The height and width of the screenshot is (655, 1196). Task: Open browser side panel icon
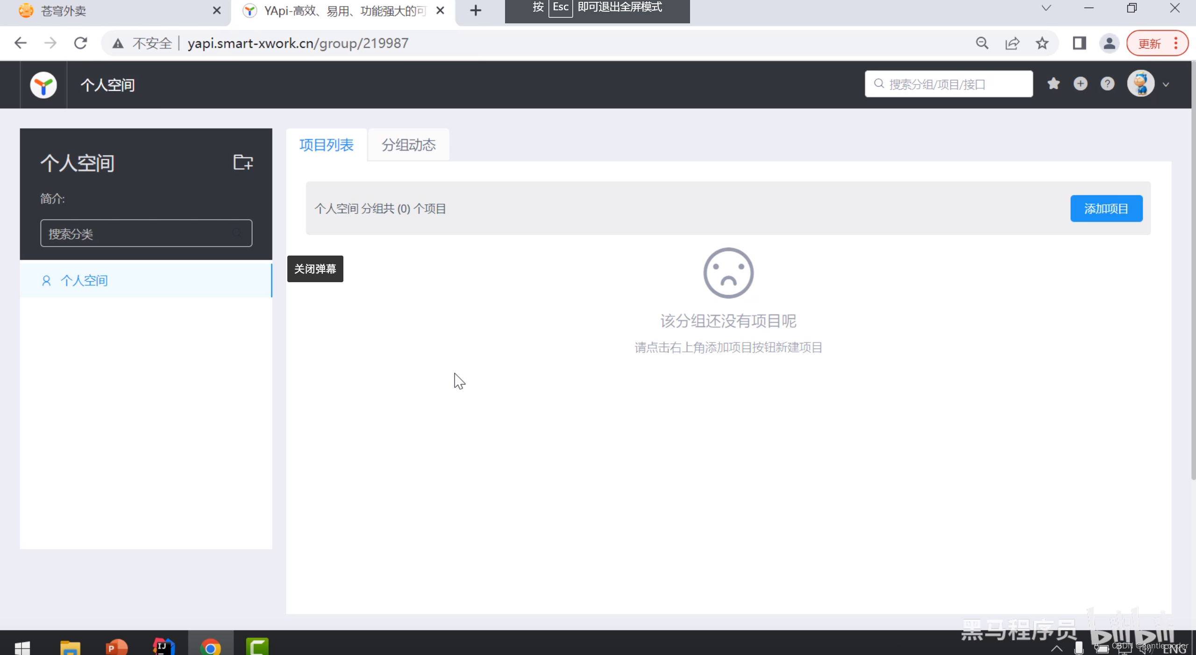click(x=1079, y=43)
